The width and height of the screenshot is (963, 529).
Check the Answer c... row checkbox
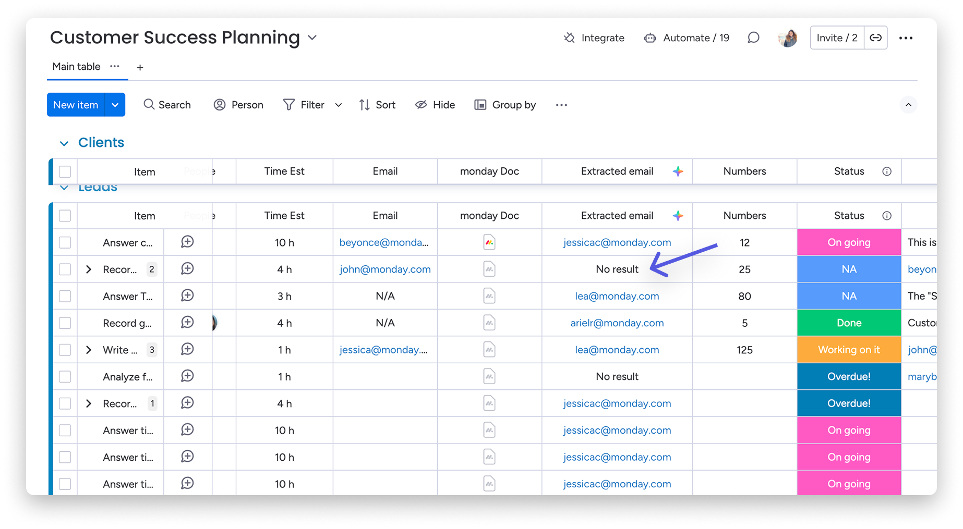point(65,242)
